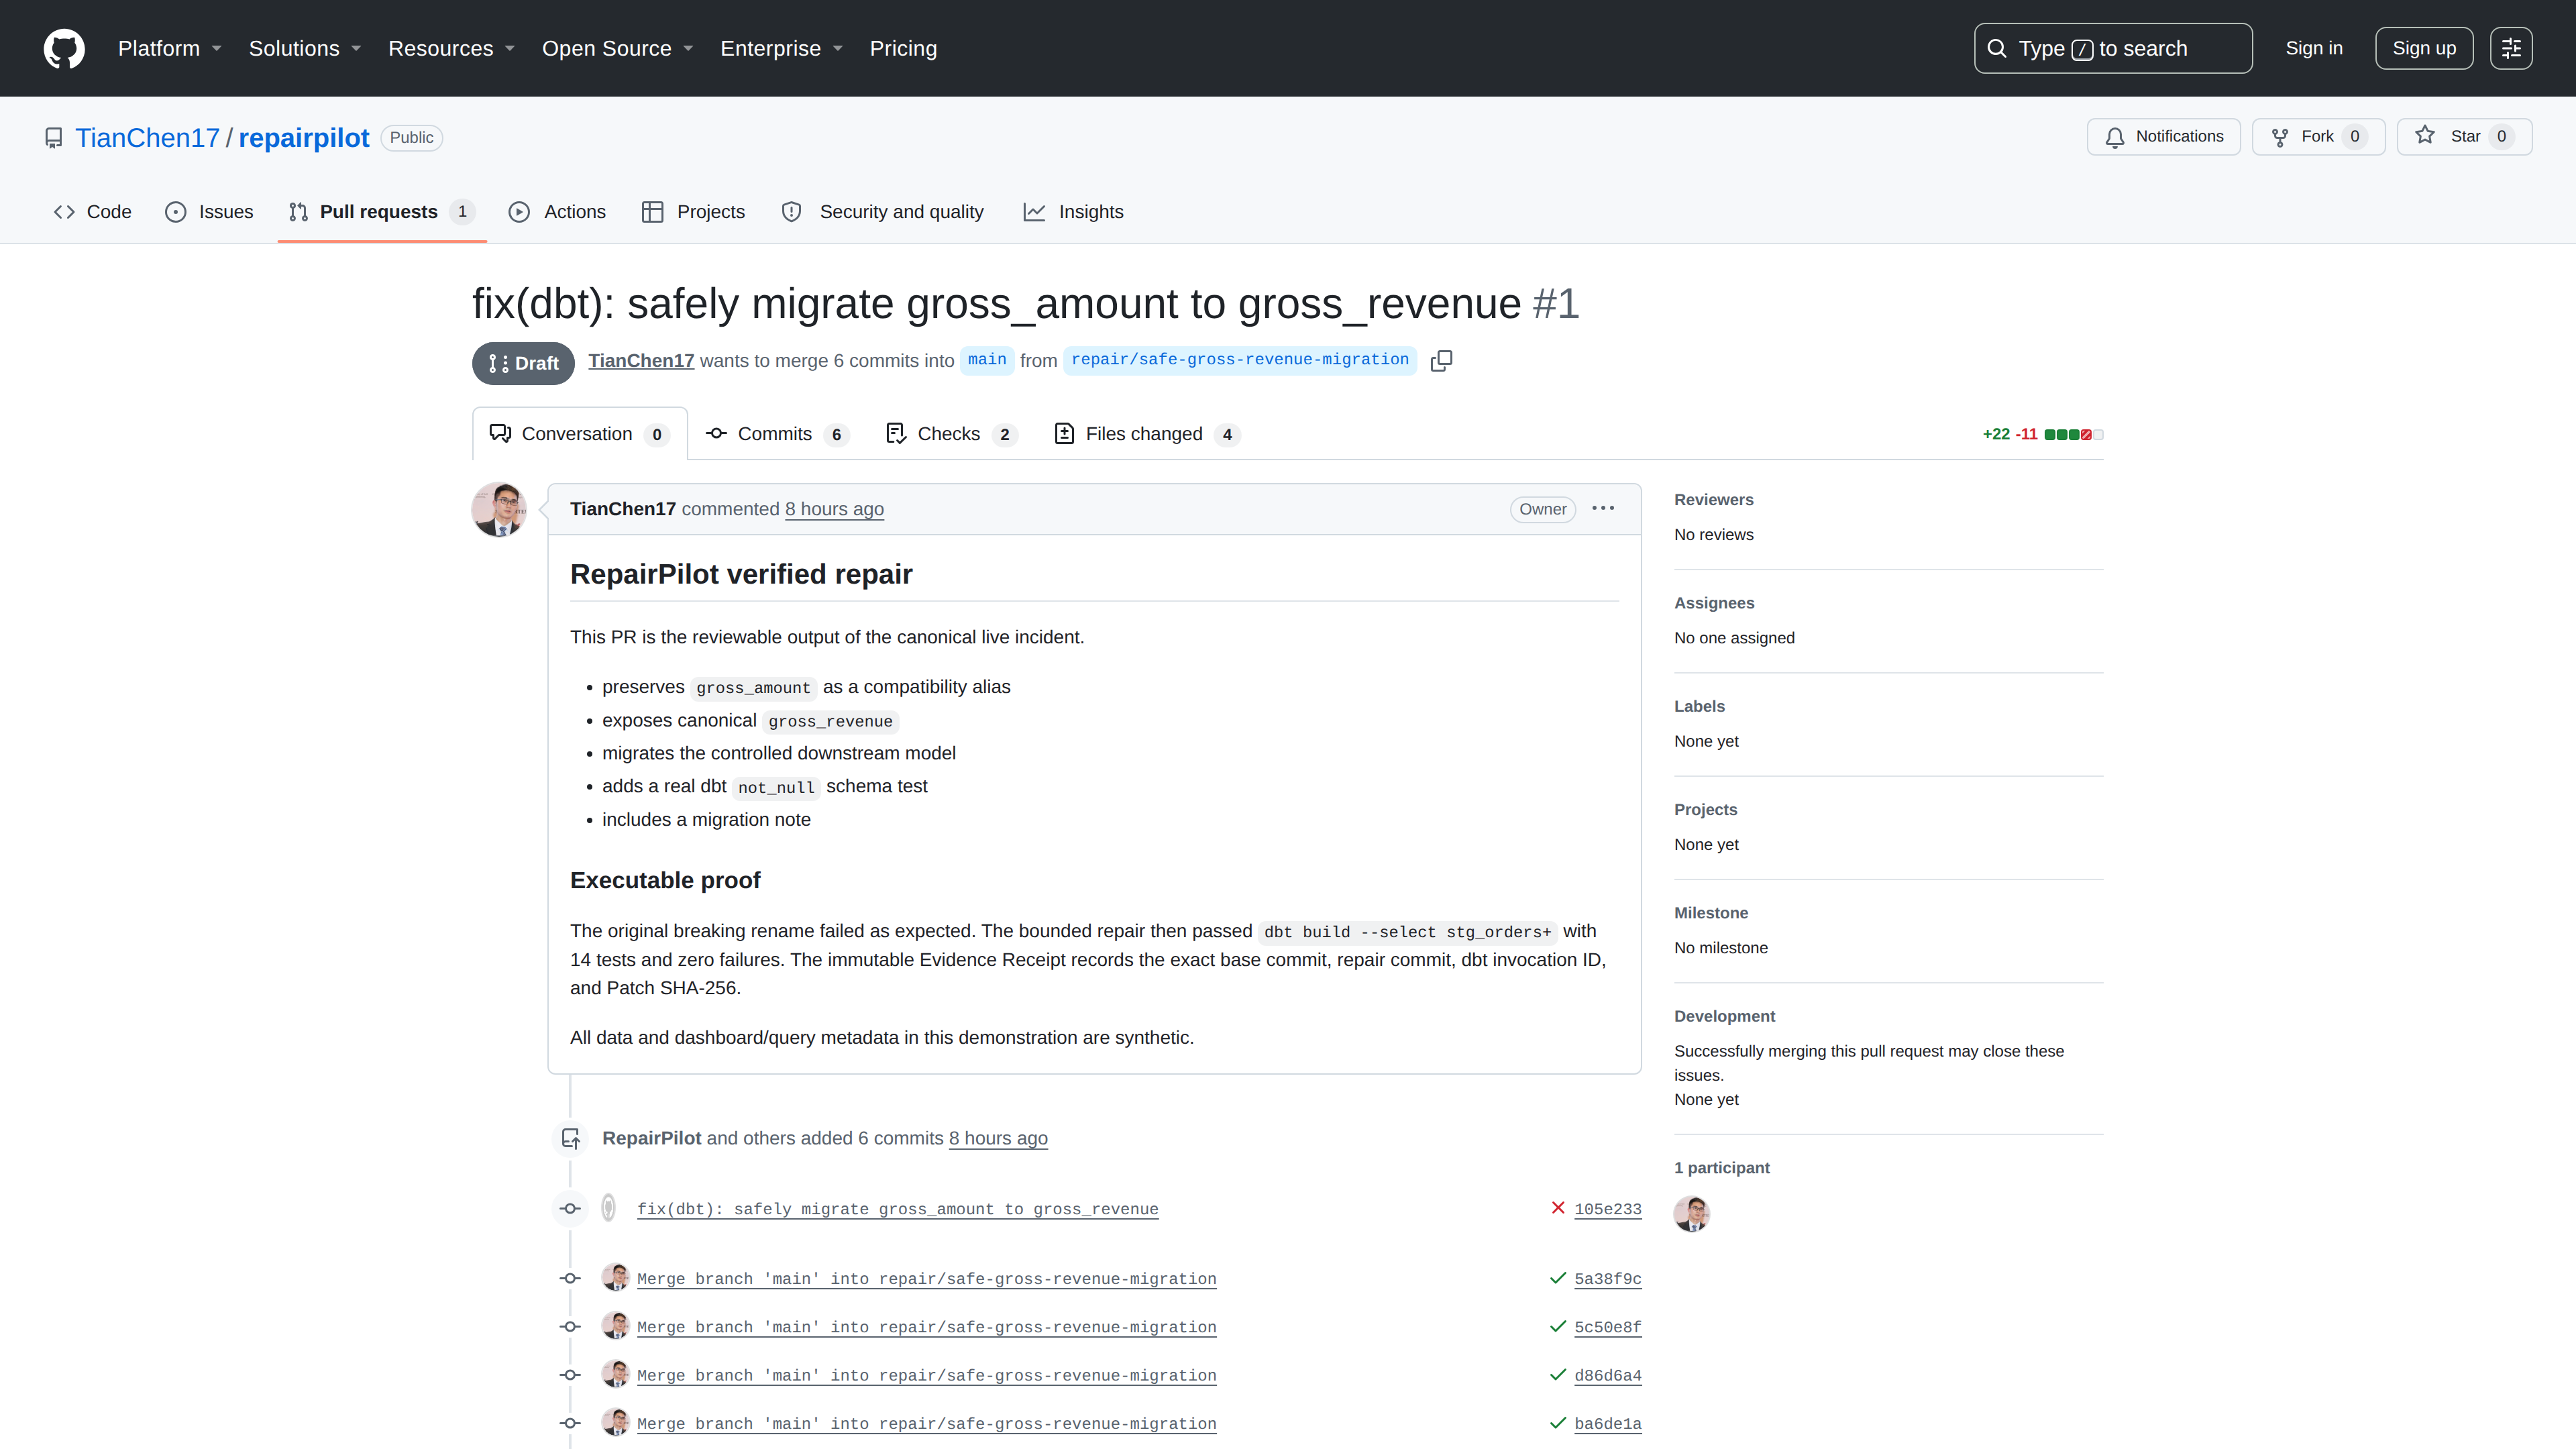2576x1449 pixels.
Task: Click the diffstat color blocks
Action: (2073, 434)
